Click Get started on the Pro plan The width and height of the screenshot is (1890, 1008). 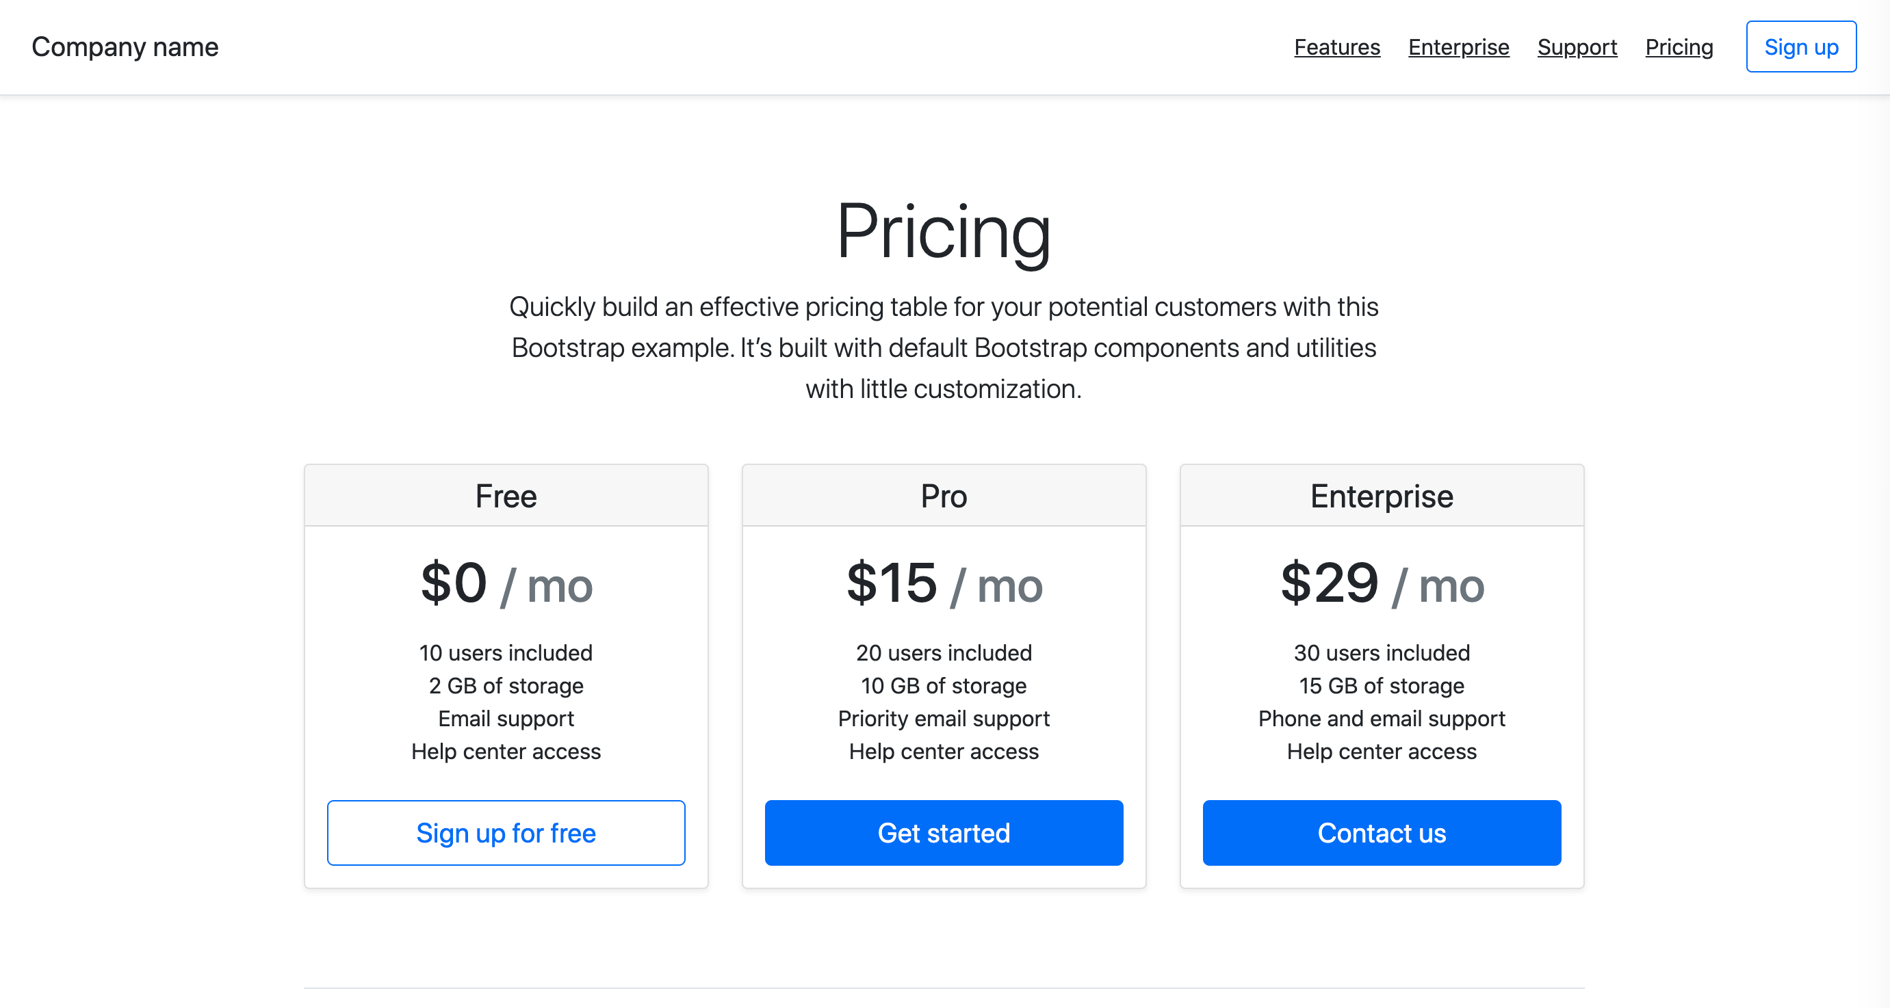944,833
